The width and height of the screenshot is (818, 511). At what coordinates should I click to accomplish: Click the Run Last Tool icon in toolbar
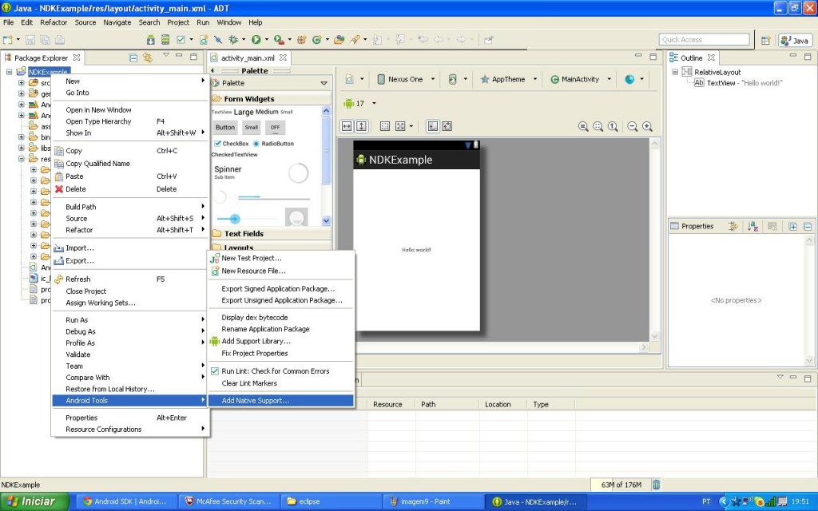point(279,40)
